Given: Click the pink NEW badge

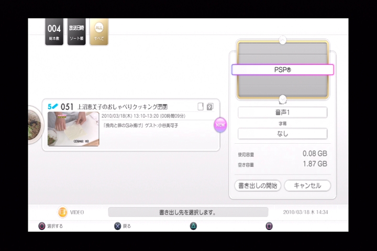Looking at the screenshot, I should coord(220,125).
